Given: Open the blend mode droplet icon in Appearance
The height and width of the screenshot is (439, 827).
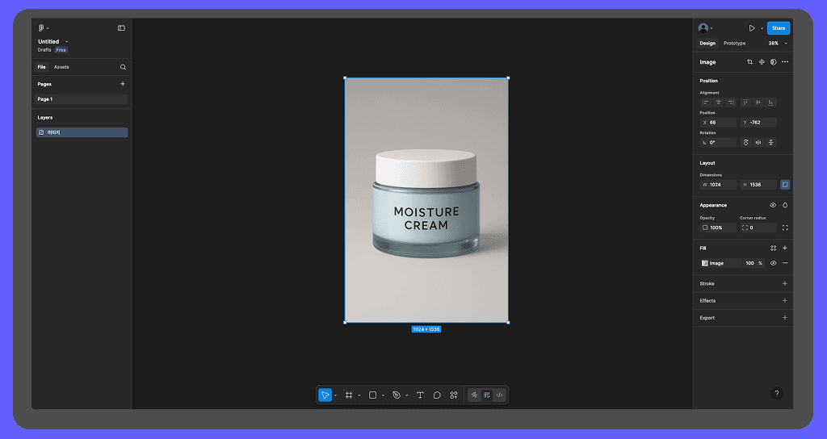Looking at the screenshot, I should point(785,205).
